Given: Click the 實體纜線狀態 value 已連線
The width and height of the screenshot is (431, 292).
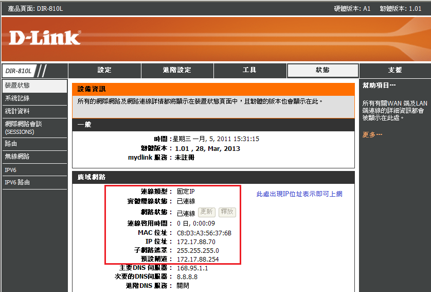Looking at the screenshot, I should coord(186,201).
